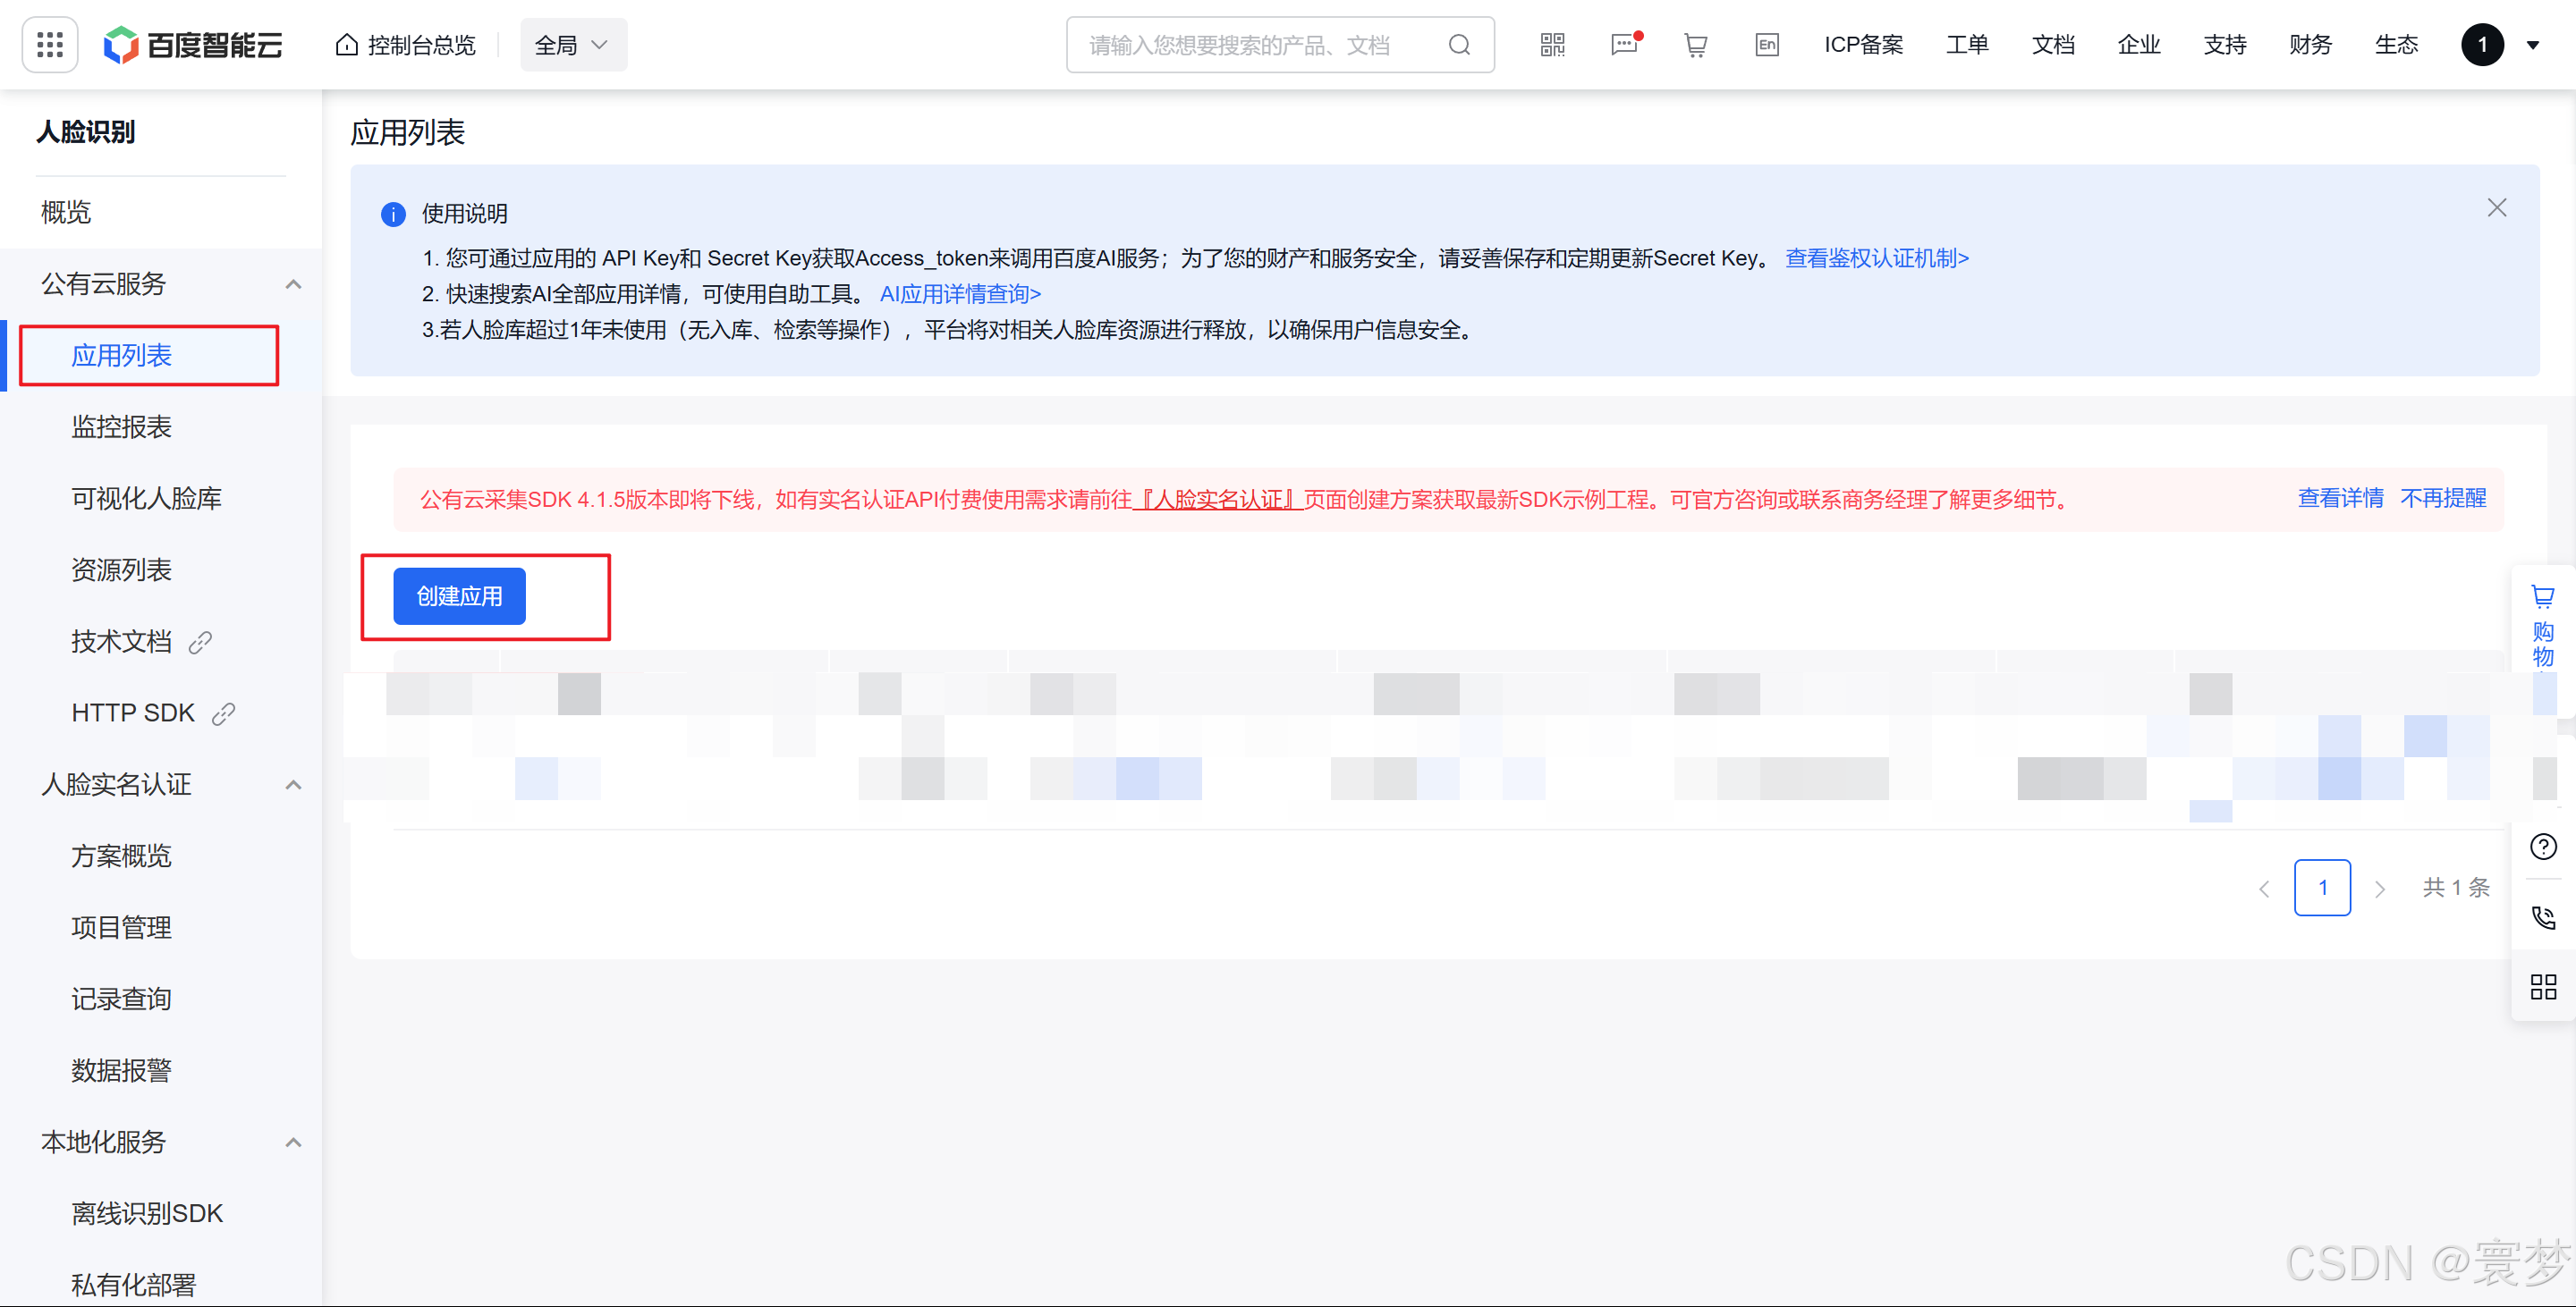The image size is (2576, 1307).
Task: Collapse the 公有云服务 sidebar section
Action: tap(293, 285)
